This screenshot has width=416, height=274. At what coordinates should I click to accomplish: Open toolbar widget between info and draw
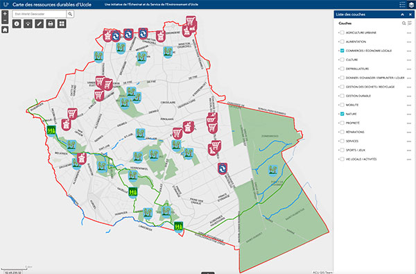[x=28, y=24]
